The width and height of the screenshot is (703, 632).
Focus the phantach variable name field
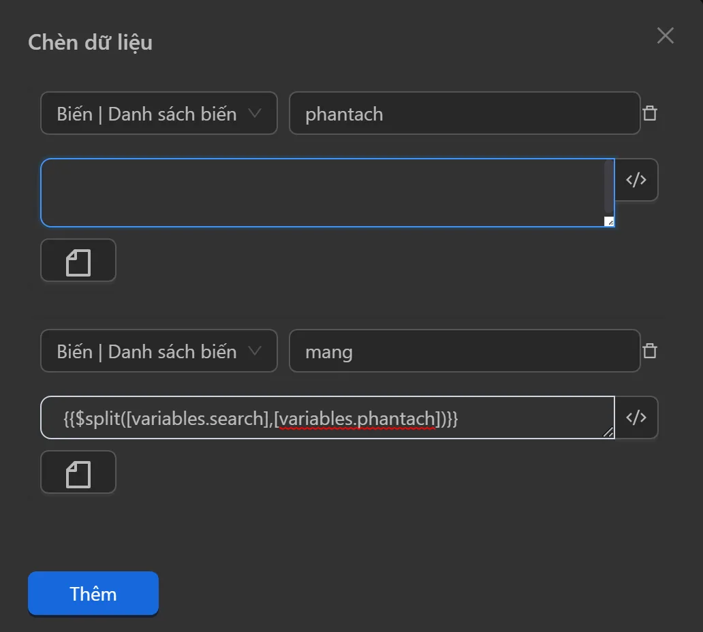tap(463, 114)
